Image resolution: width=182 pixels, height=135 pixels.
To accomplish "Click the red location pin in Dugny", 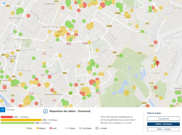I will pyautogui.click(x=157, y=63).
